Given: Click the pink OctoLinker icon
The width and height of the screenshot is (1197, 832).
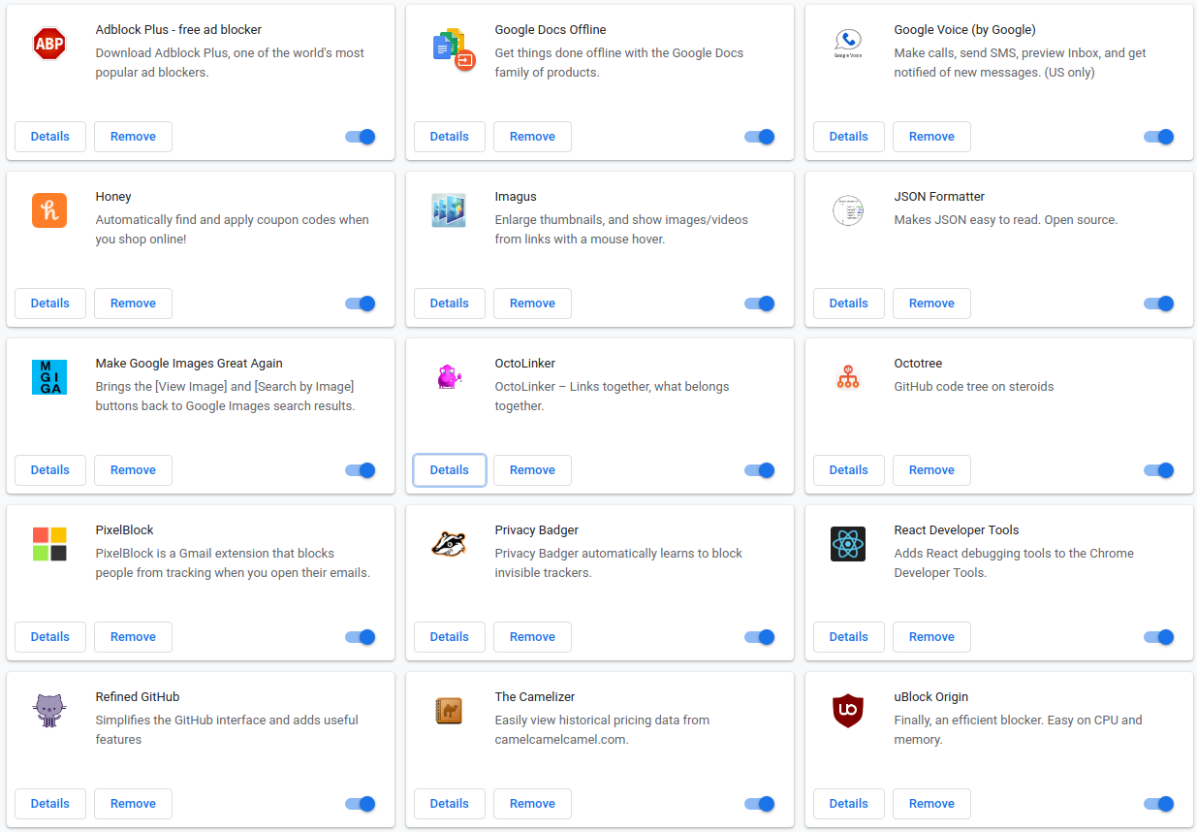Looking at the screenshot, I should tap(448, 377).
